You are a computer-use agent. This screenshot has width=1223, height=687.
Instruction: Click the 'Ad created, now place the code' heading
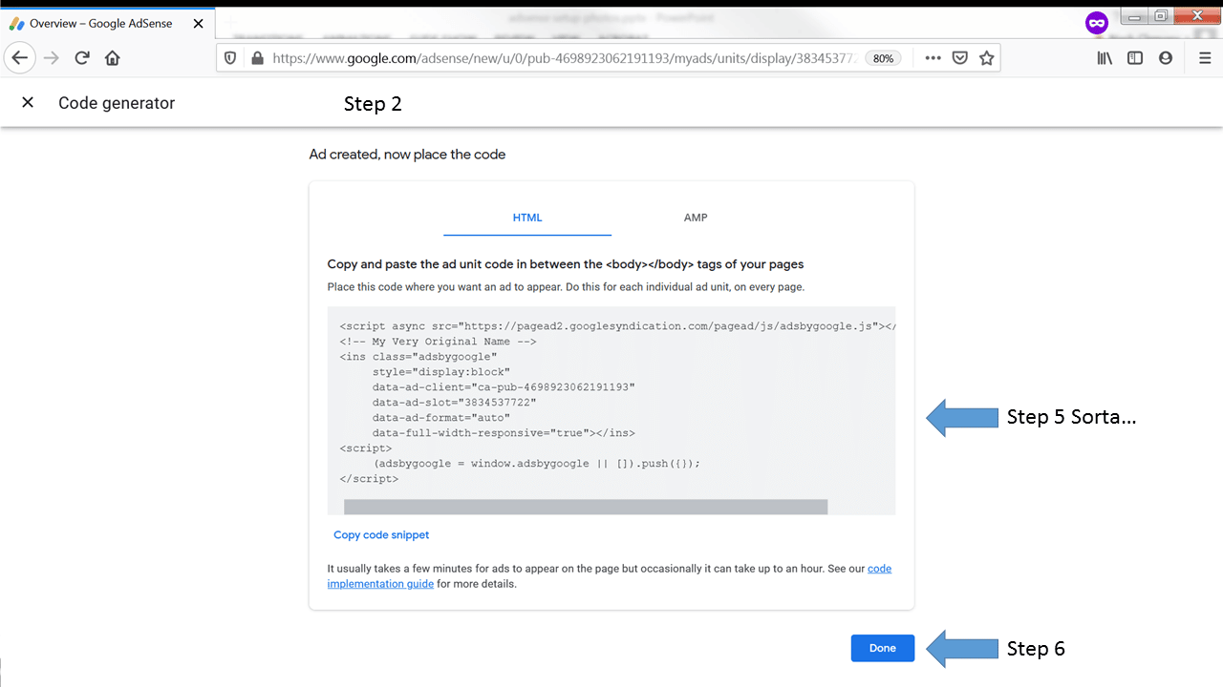[x=407, y=155]
